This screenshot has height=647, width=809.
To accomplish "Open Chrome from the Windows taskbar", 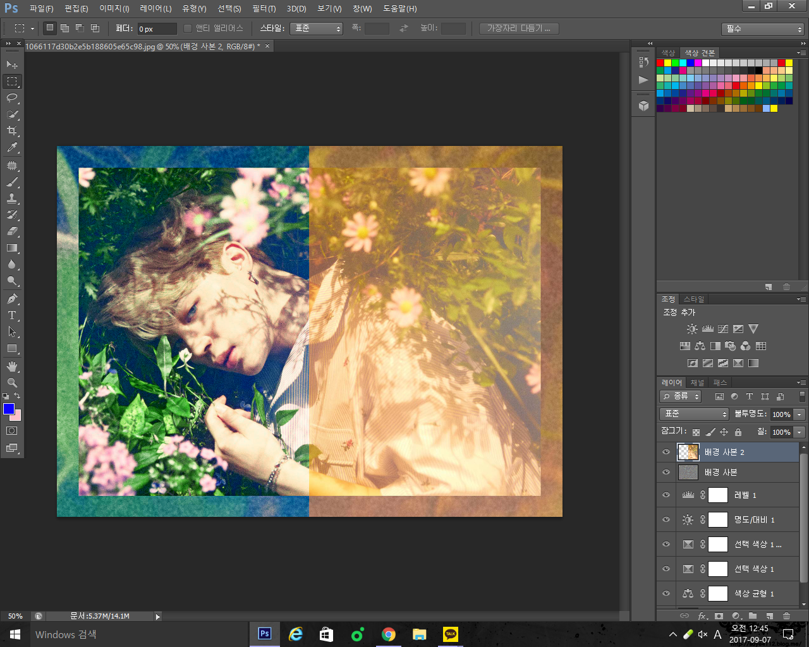I will [x=389, y=634].
